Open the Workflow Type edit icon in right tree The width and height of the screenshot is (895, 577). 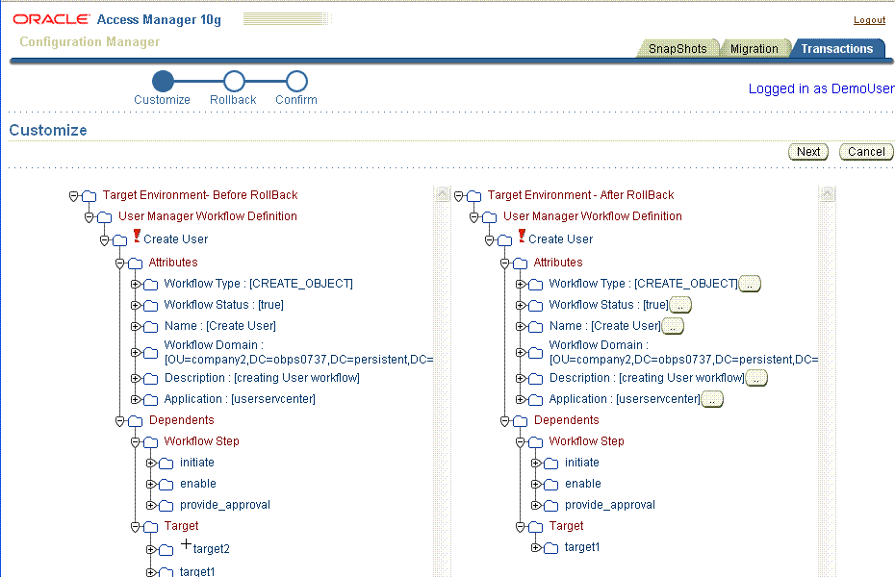coord(750,284)
